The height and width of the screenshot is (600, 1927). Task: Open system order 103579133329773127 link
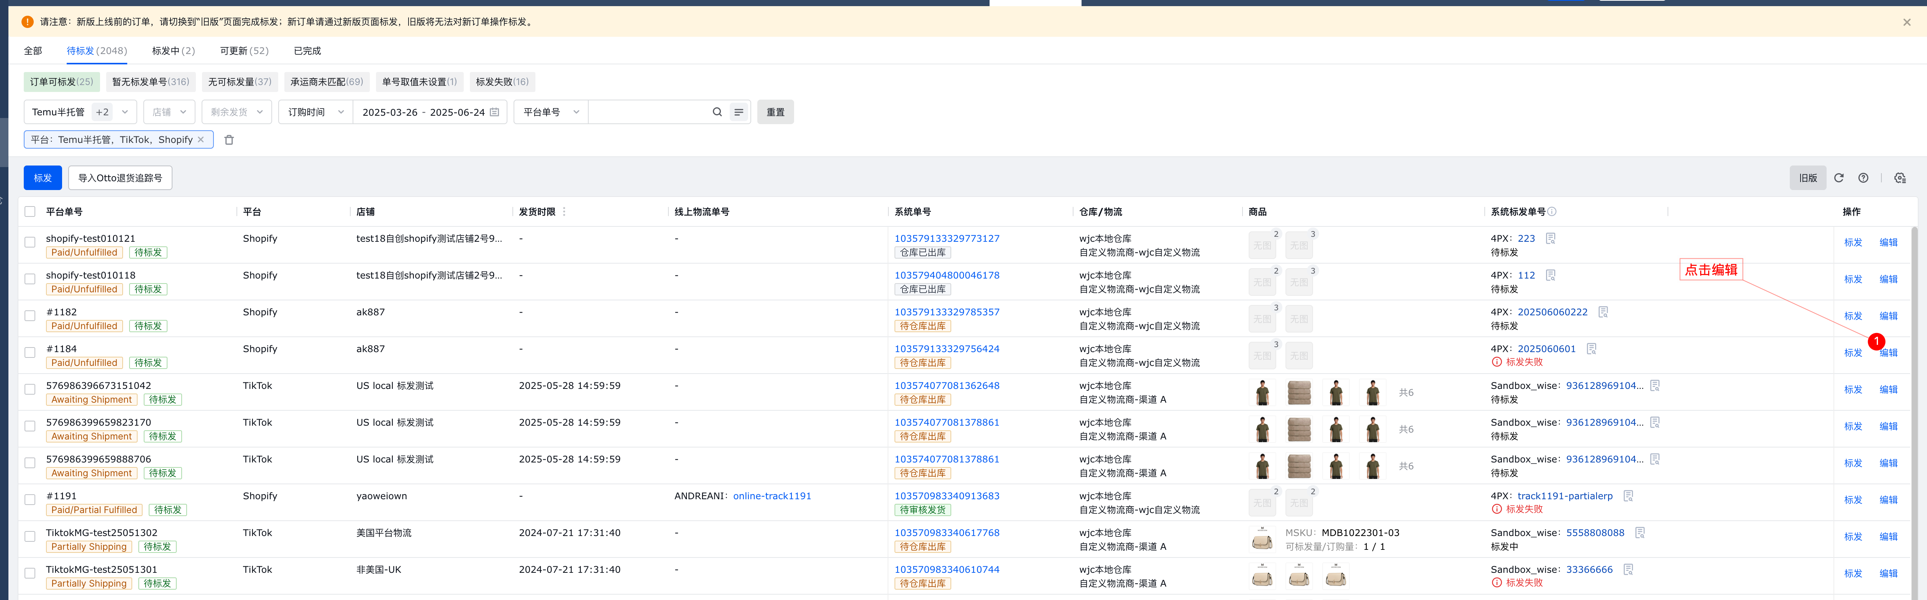click(946, 239)
